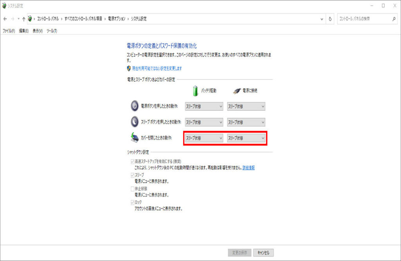Click the green battery icon
This screenshot has height=261, width=401.
point(196,90)
